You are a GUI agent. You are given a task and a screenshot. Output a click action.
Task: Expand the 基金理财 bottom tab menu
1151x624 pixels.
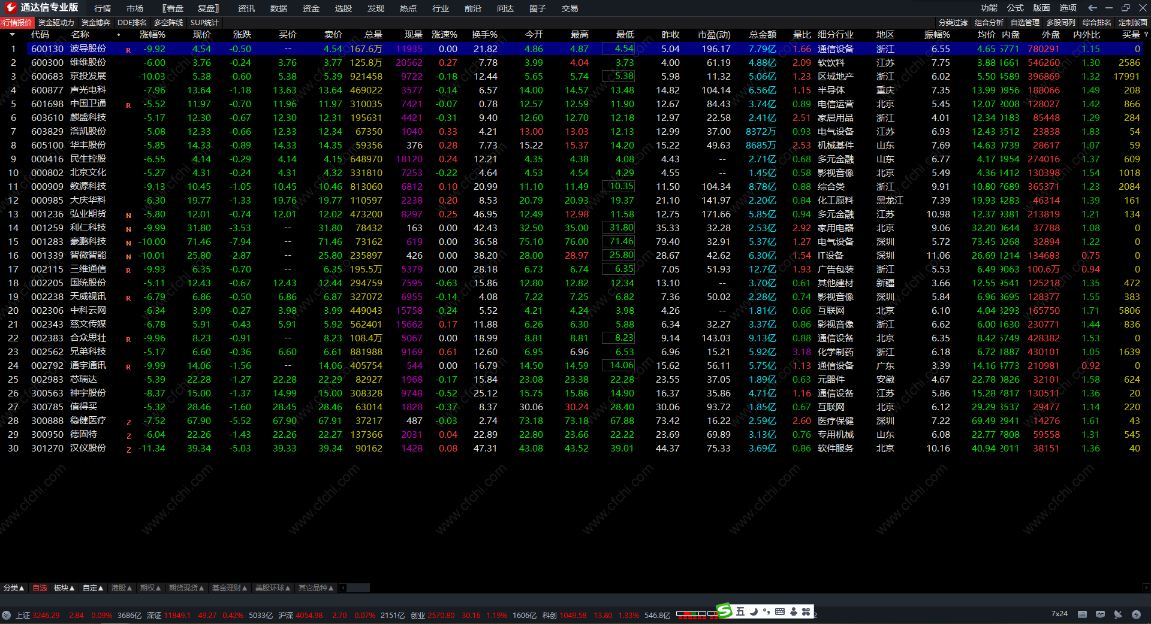click(x=230, y=588)
